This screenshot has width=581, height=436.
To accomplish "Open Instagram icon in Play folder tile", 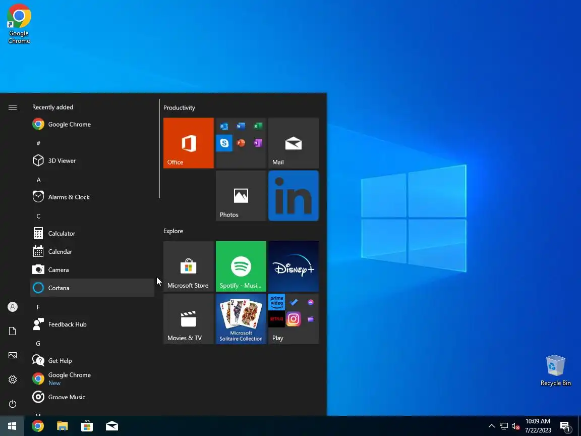I will 294,319.
